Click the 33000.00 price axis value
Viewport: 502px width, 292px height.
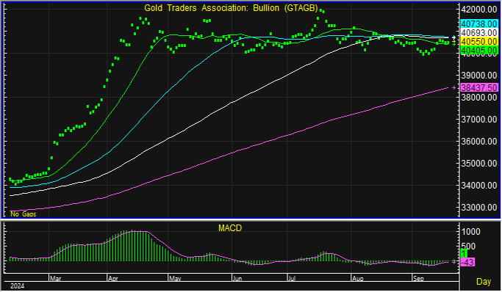(x=479, y=208)
